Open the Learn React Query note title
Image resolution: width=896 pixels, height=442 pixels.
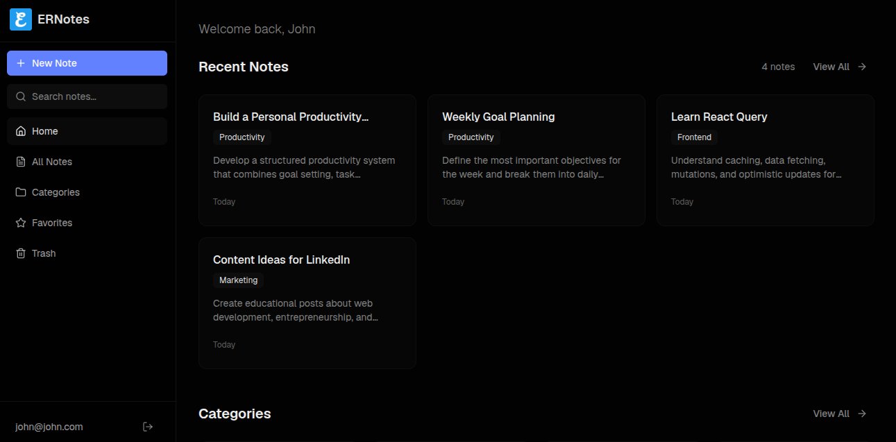coord(719,117)
